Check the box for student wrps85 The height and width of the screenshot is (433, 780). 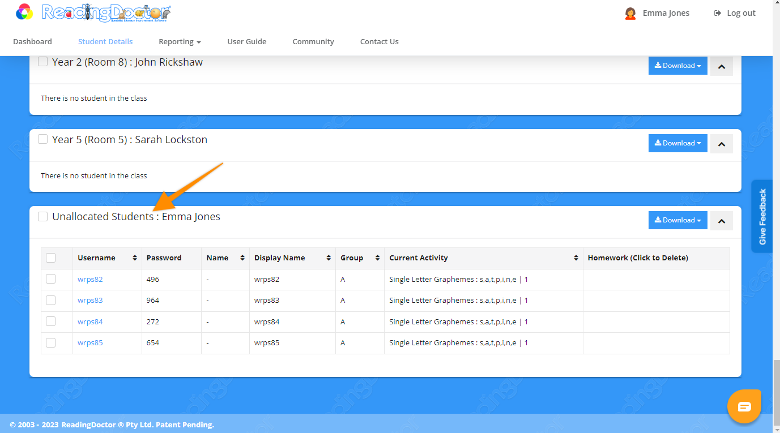[x=50, y=342]
